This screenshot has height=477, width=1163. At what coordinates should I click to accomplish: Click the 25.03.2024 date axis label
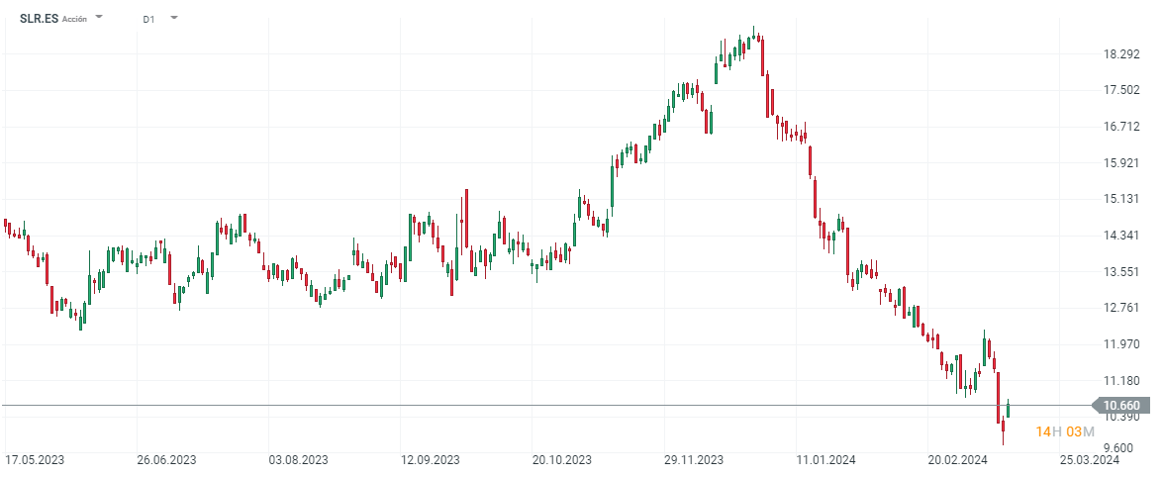[1090, 460]
